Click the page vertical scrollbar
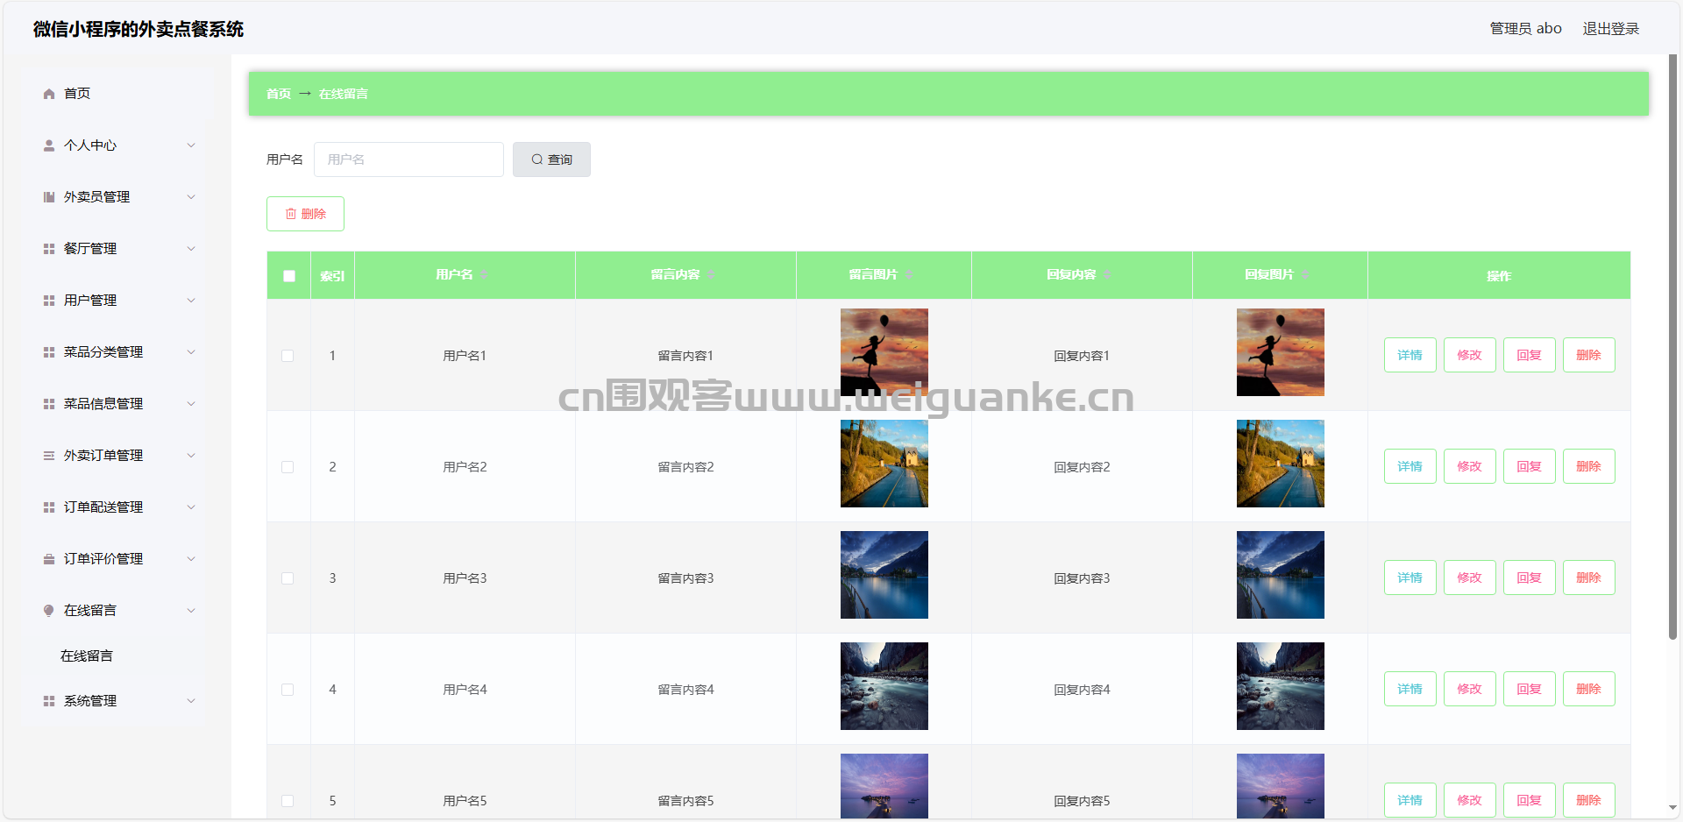The width and height of the screenshot is (1683, 822). pos(1672,351)
